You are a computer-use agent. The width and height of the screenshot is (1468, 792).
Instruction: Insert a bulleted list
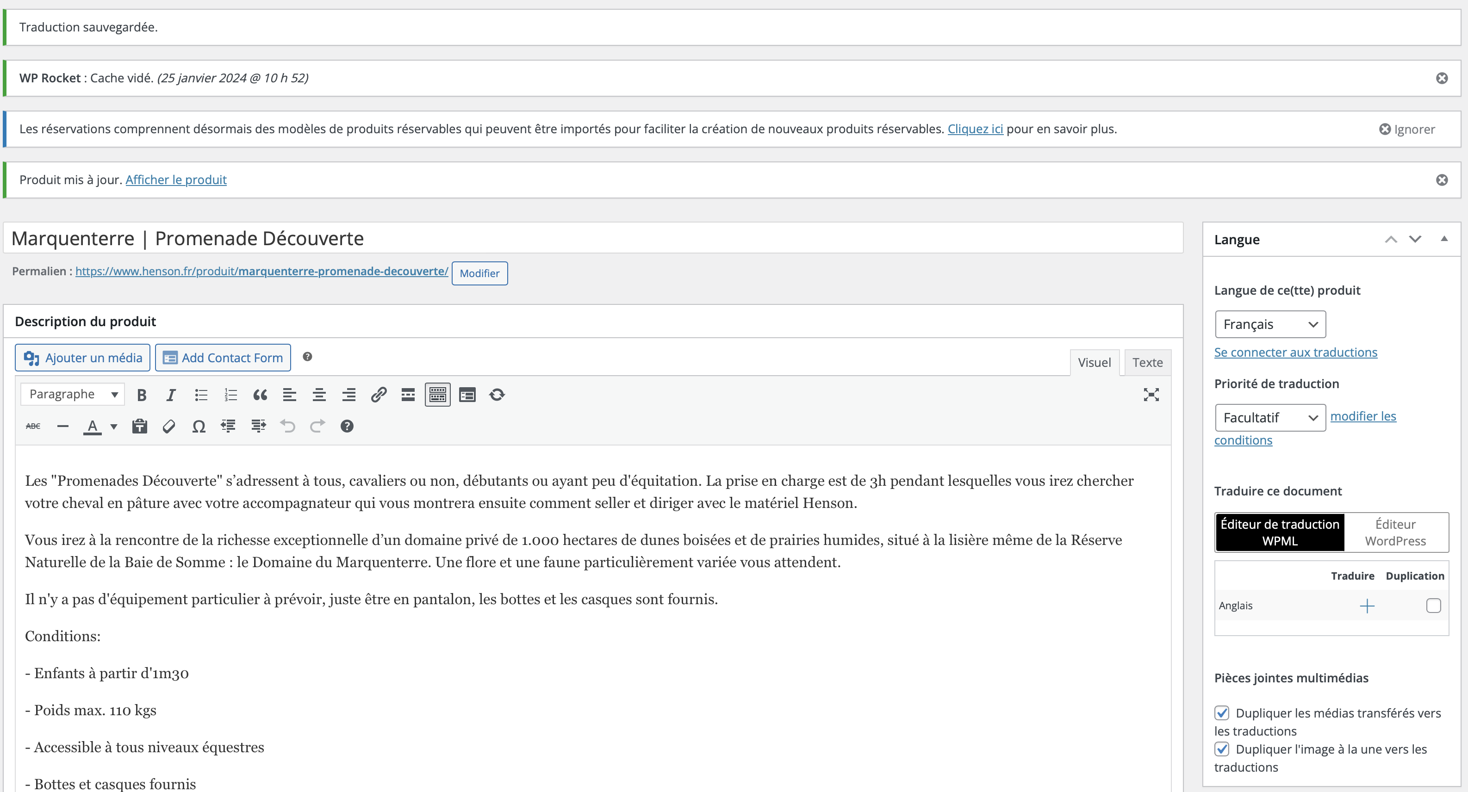pyautogui.click(x=200, y=395)
